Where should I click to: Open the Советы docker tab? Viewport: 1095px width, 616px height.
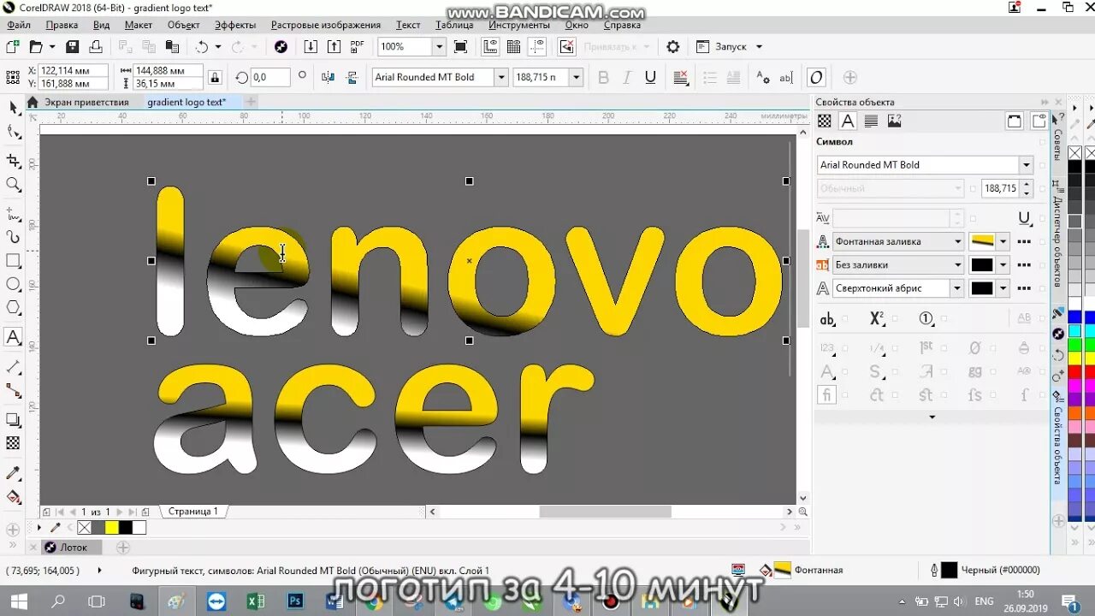(1057, 145)
